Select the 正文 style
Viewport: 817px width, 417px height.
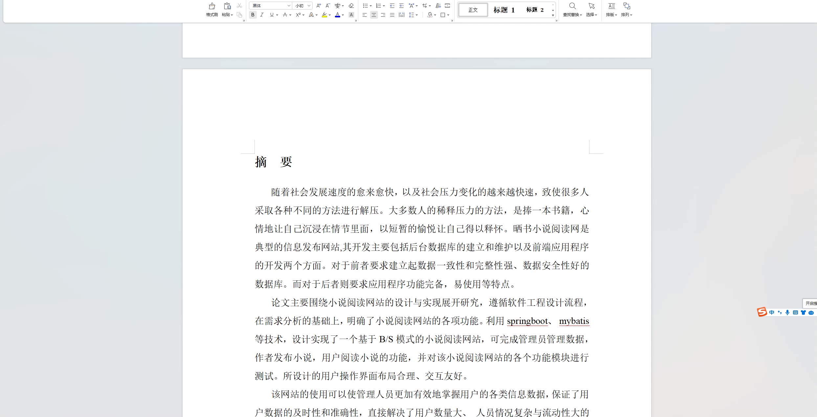coord(473,10)
